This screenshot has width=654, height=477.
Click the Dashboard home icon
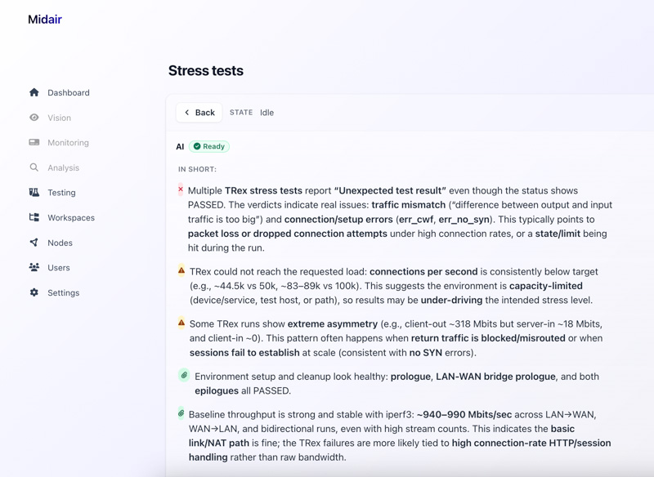[34, 92]
